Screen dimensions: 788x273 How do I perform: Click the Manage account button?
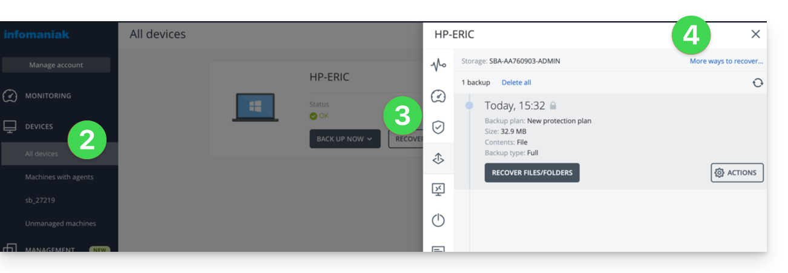[x=56, y=65]
